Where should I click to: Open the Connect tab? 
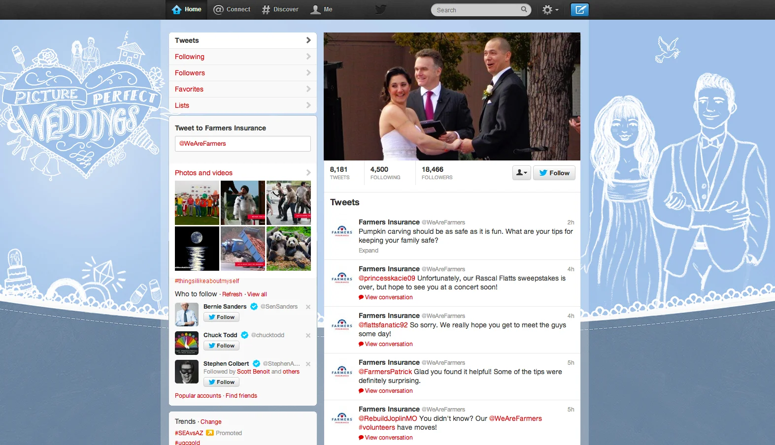click(232, 9)
